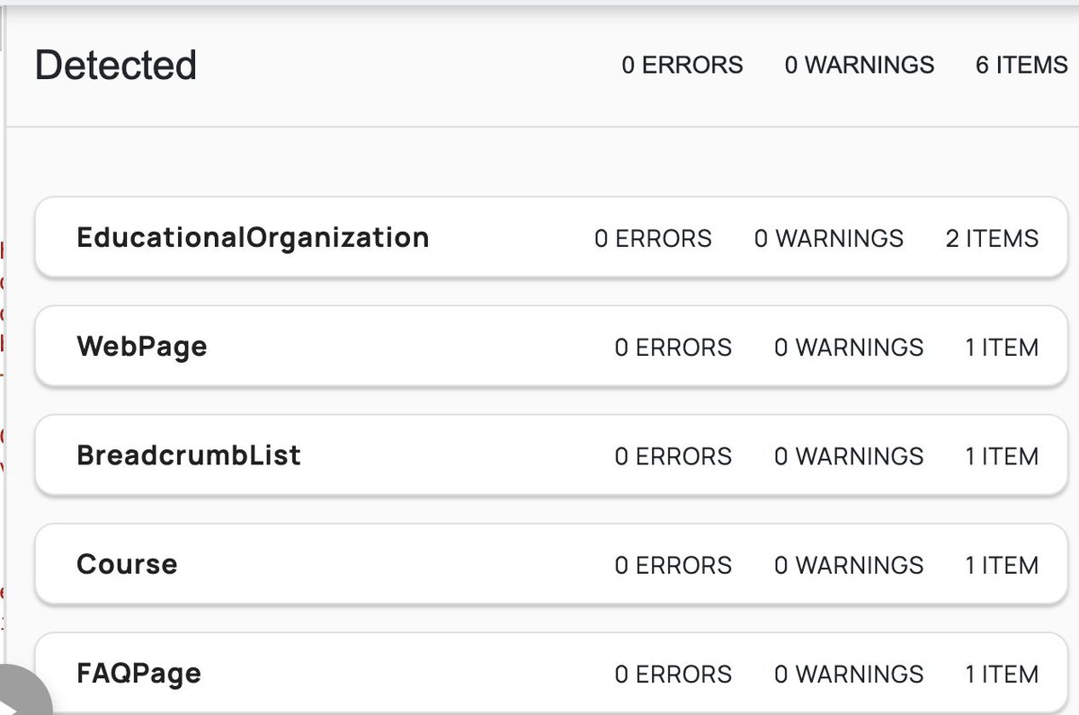Click 0 ERRORS in EducationalOrganization row
The width and height of the screenshot is (1079, 715).
(x=654, y=238)
